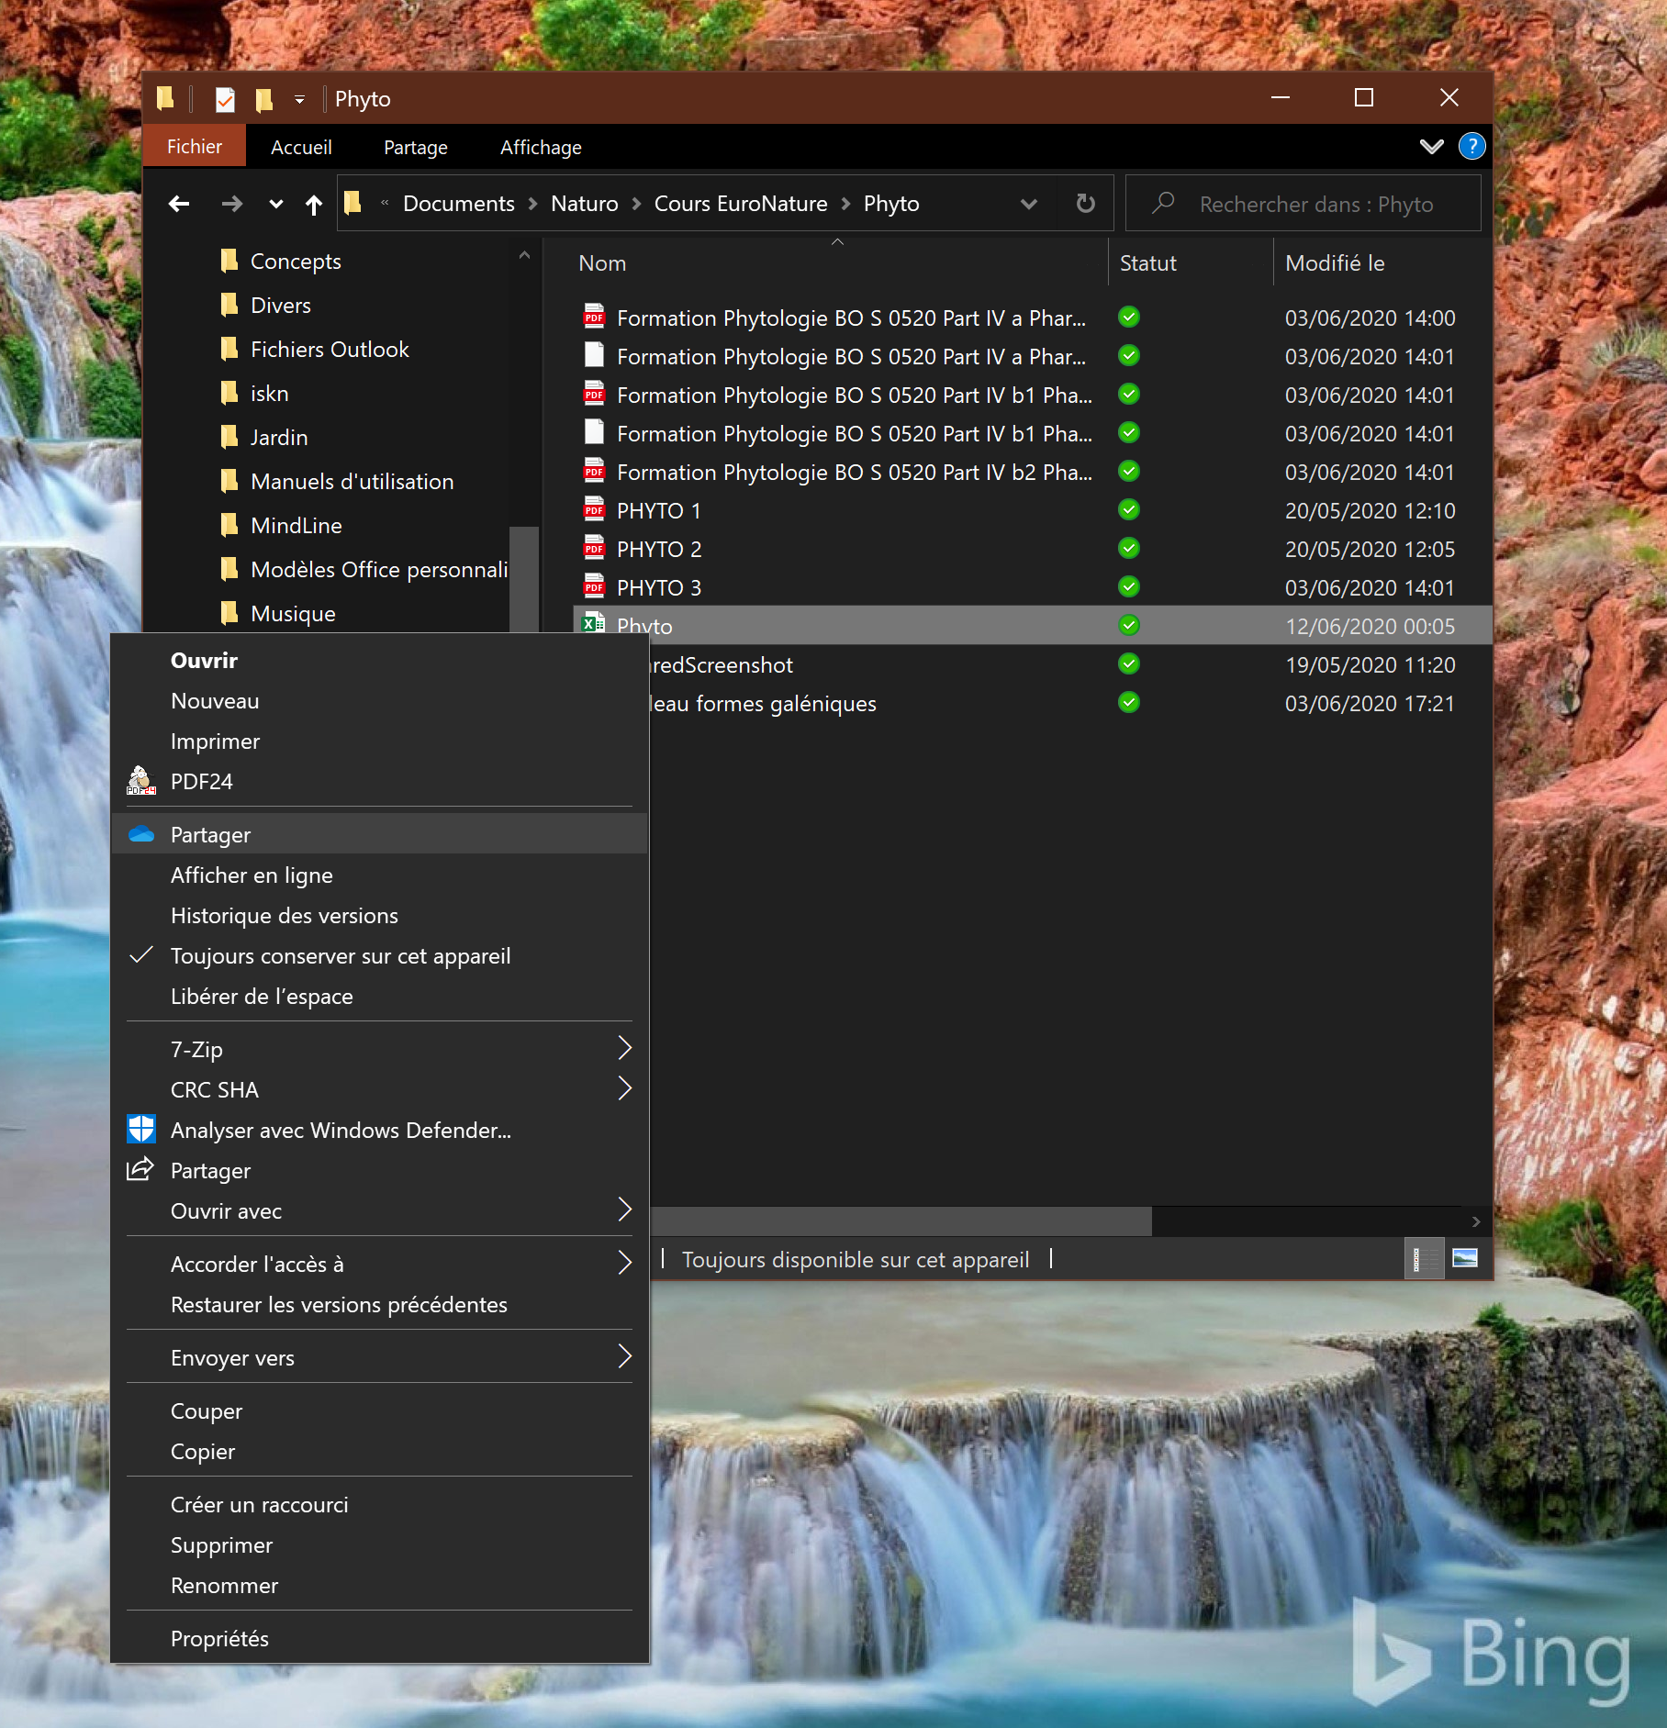Sort files by the 'Modifié le' column
The height and width of the screenshot is (1728, 1667).
(1335, 263)
